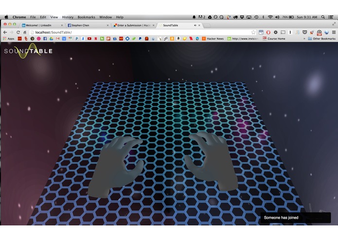Click the rocket extension icon
The image size is (338, 240).
click(312, 32)
